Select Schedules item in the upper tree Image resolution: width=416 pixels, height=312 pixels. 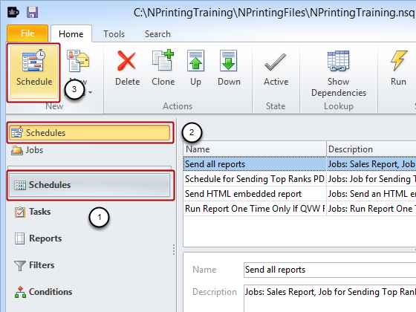[x=90, y=133]
